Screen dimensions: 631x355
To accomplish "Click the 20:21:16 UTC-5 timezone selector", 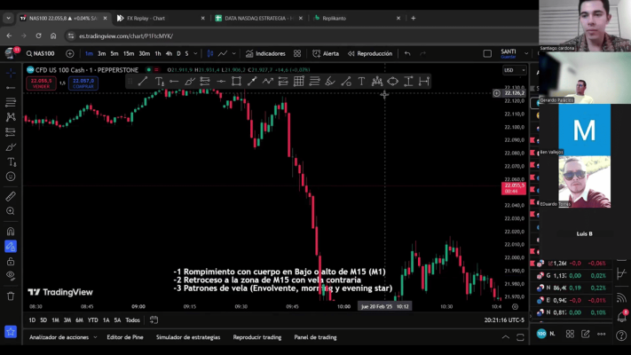I will 504,320.
